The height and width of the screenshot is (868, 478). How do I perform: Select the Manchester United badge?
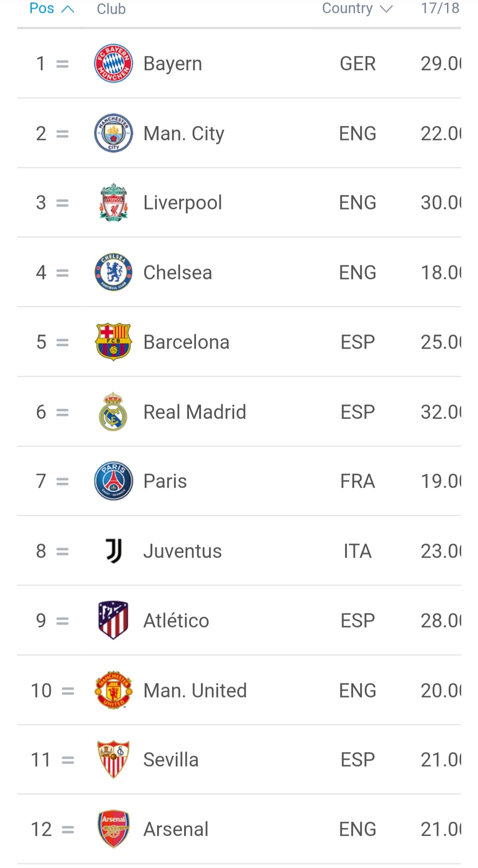click(x=113, y=690)
